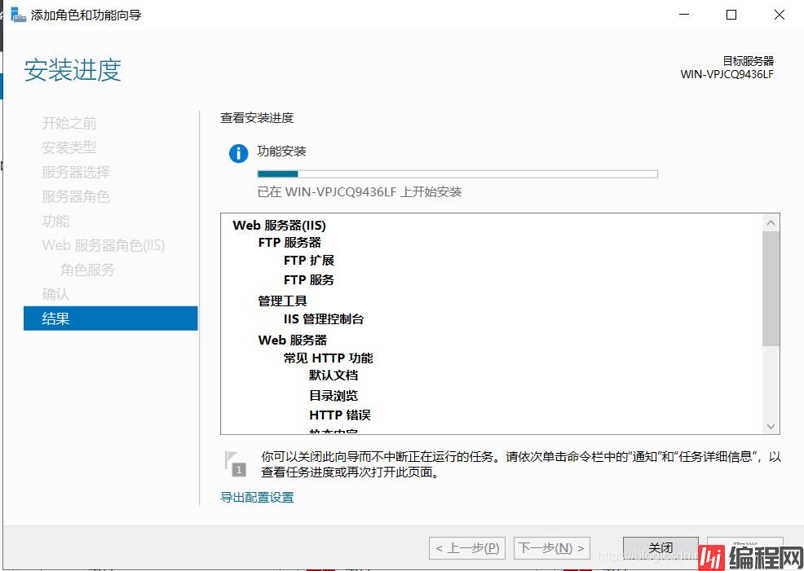Select IIS 管理控制台 in the list

point(324,319)
